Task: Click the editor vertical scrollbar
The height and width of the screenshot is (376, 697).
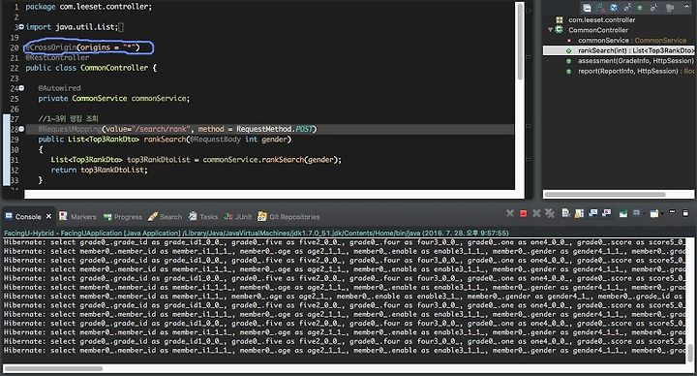Action: coord(520,43)
